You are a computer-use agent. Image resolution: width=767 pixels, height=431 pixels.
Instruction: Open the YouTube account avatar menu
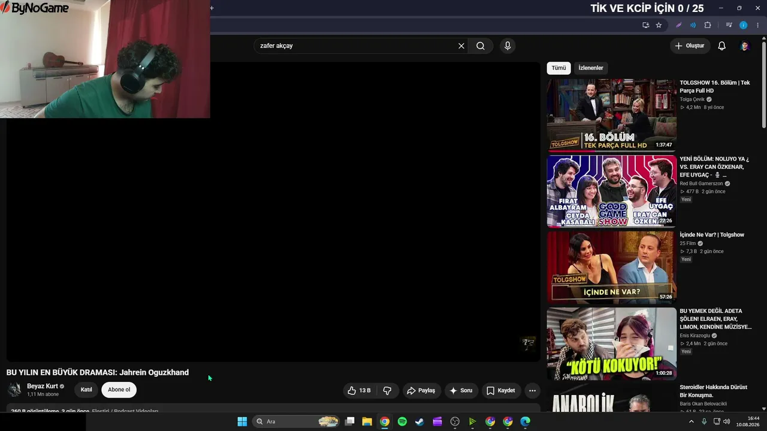[x=745, y=45]
